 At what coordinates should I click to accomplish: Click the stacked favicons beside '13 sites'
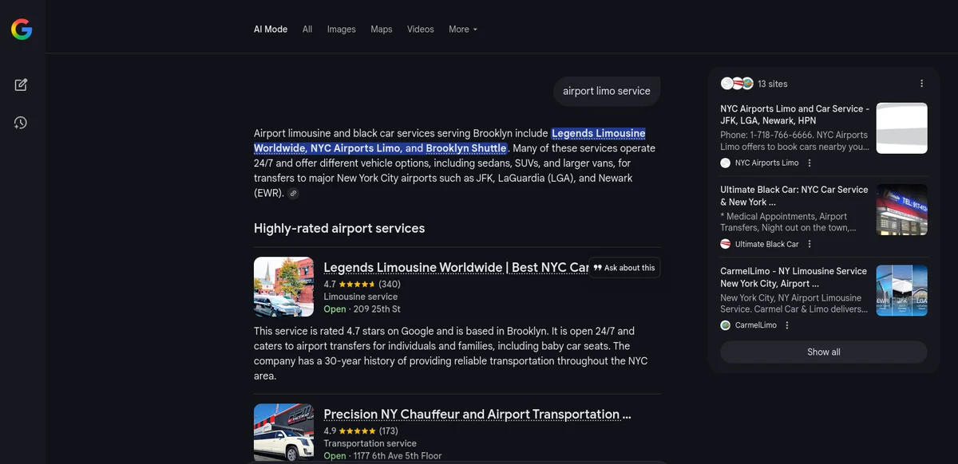pyautogui.click(x=736, y=83)
